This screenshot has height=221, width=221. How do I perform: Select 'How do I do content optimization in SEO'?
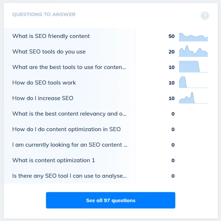click(x=66, y=129)
